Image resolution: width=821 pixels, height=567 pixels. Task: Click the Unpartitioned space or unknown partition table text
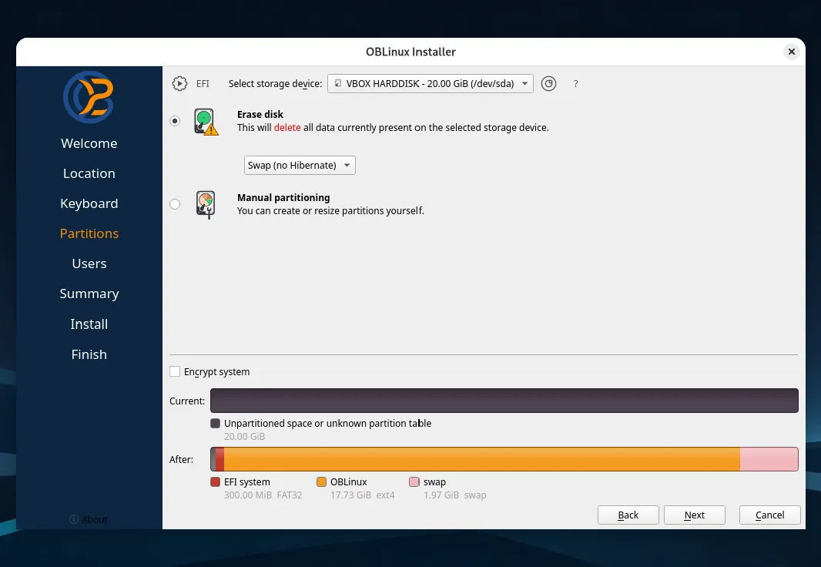click(328, 423)
